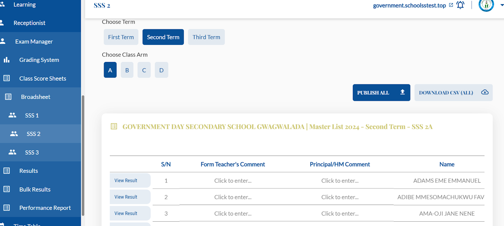The height and width of the screenshot is (226, 504).
Task: Click the SSS 1 group icon
Action: click(12, 115)
